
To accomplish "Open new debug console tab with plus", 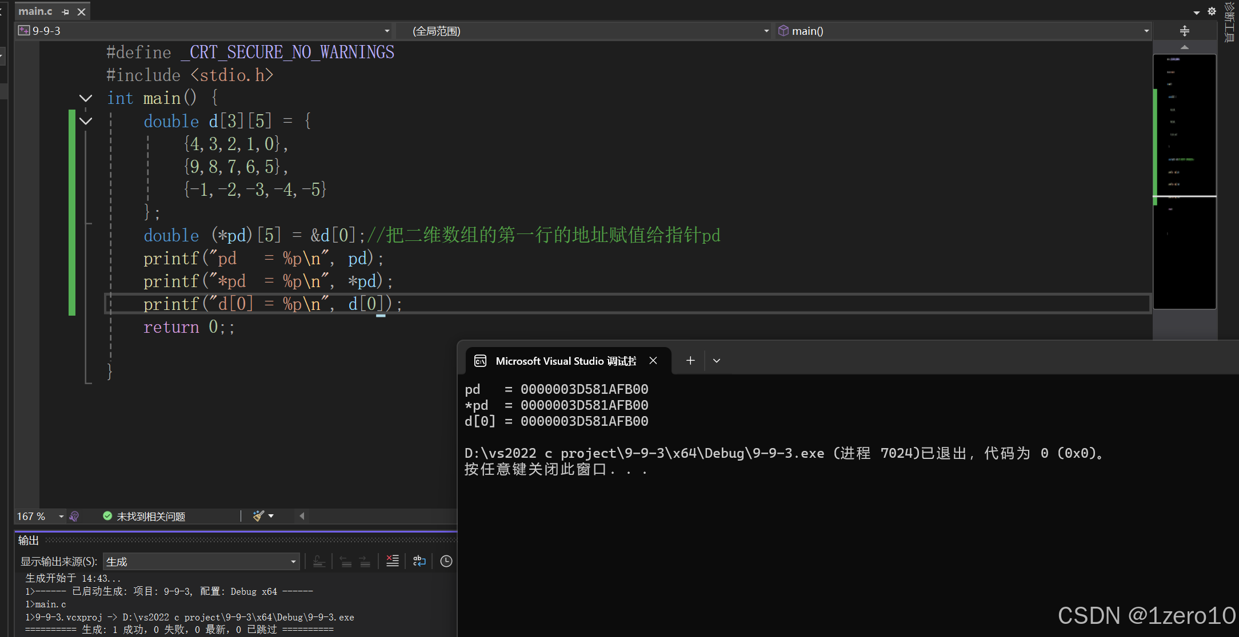I will [690, 361].
